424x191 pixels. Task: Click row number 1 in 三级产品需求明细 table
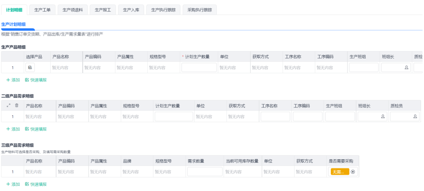point(13,172)
